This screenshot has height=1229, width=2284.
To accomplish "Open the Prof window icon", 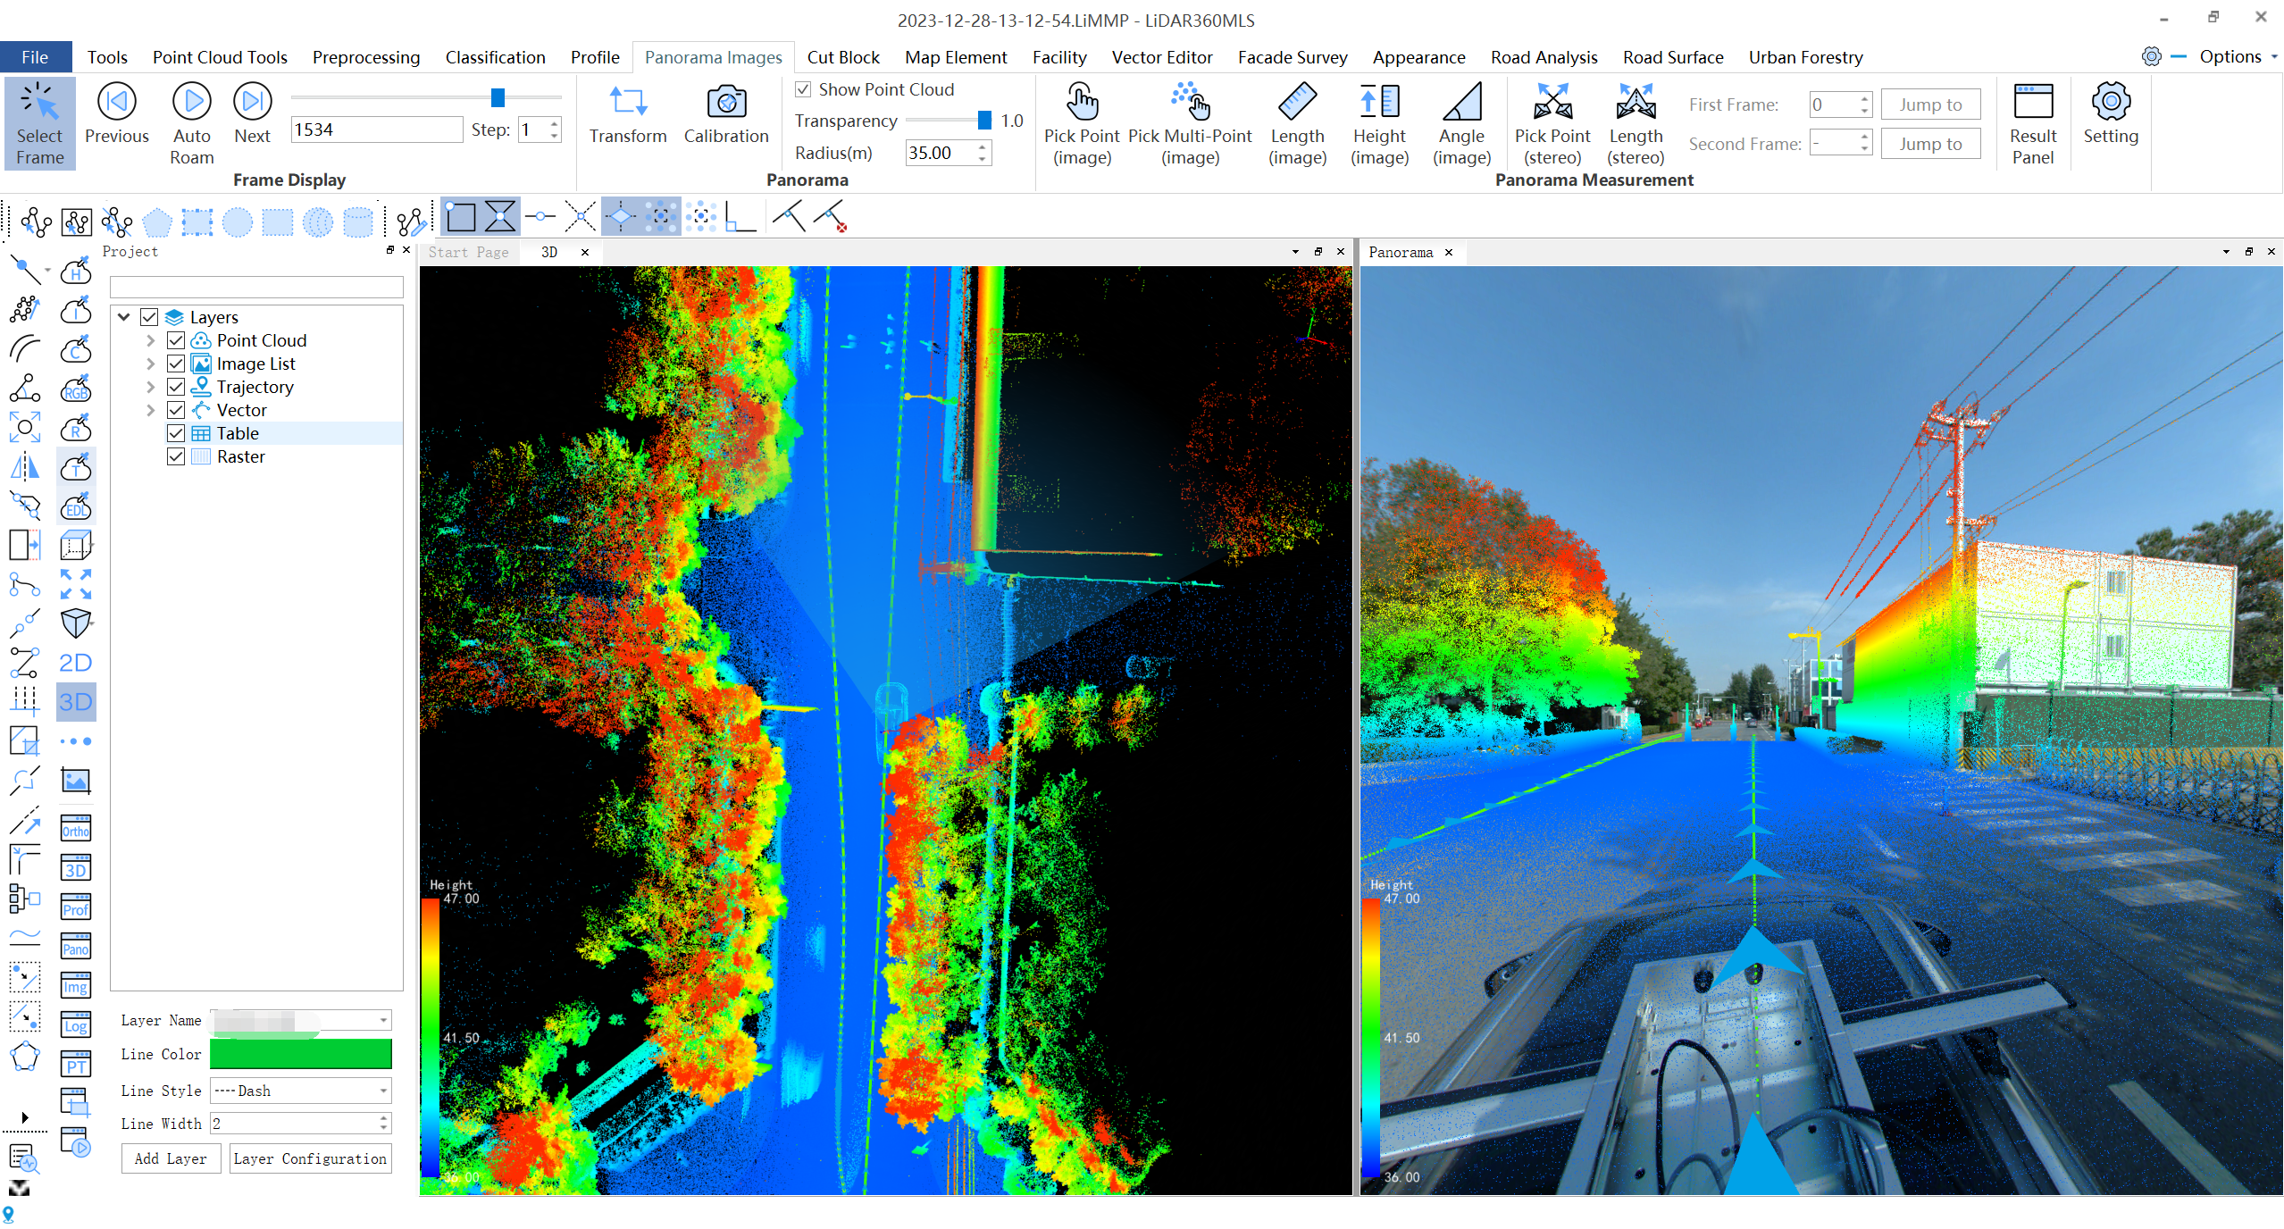I will click(x=76, y=907).
